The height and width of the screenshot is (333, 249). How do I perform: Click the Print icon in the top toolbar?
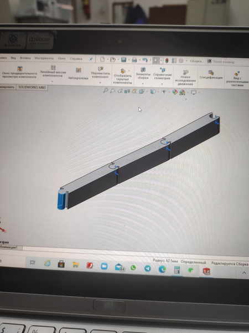(134, 60)
